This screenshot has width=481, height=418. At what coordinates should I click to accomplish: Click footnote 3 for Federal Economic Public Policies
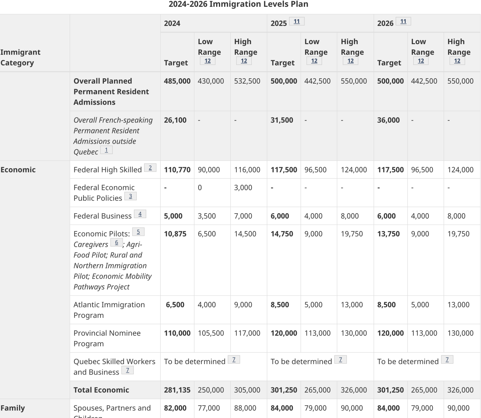pos(131,196)
